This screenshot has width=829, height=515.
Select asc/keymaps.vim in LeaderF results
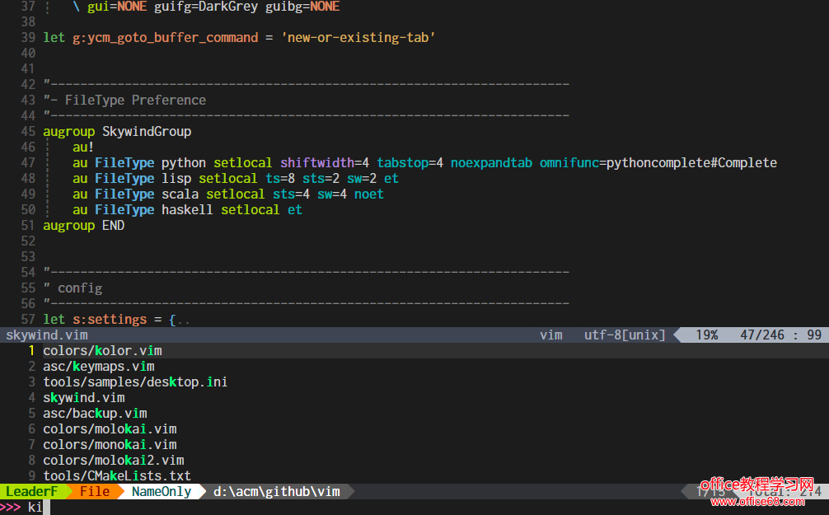point(98,367)
